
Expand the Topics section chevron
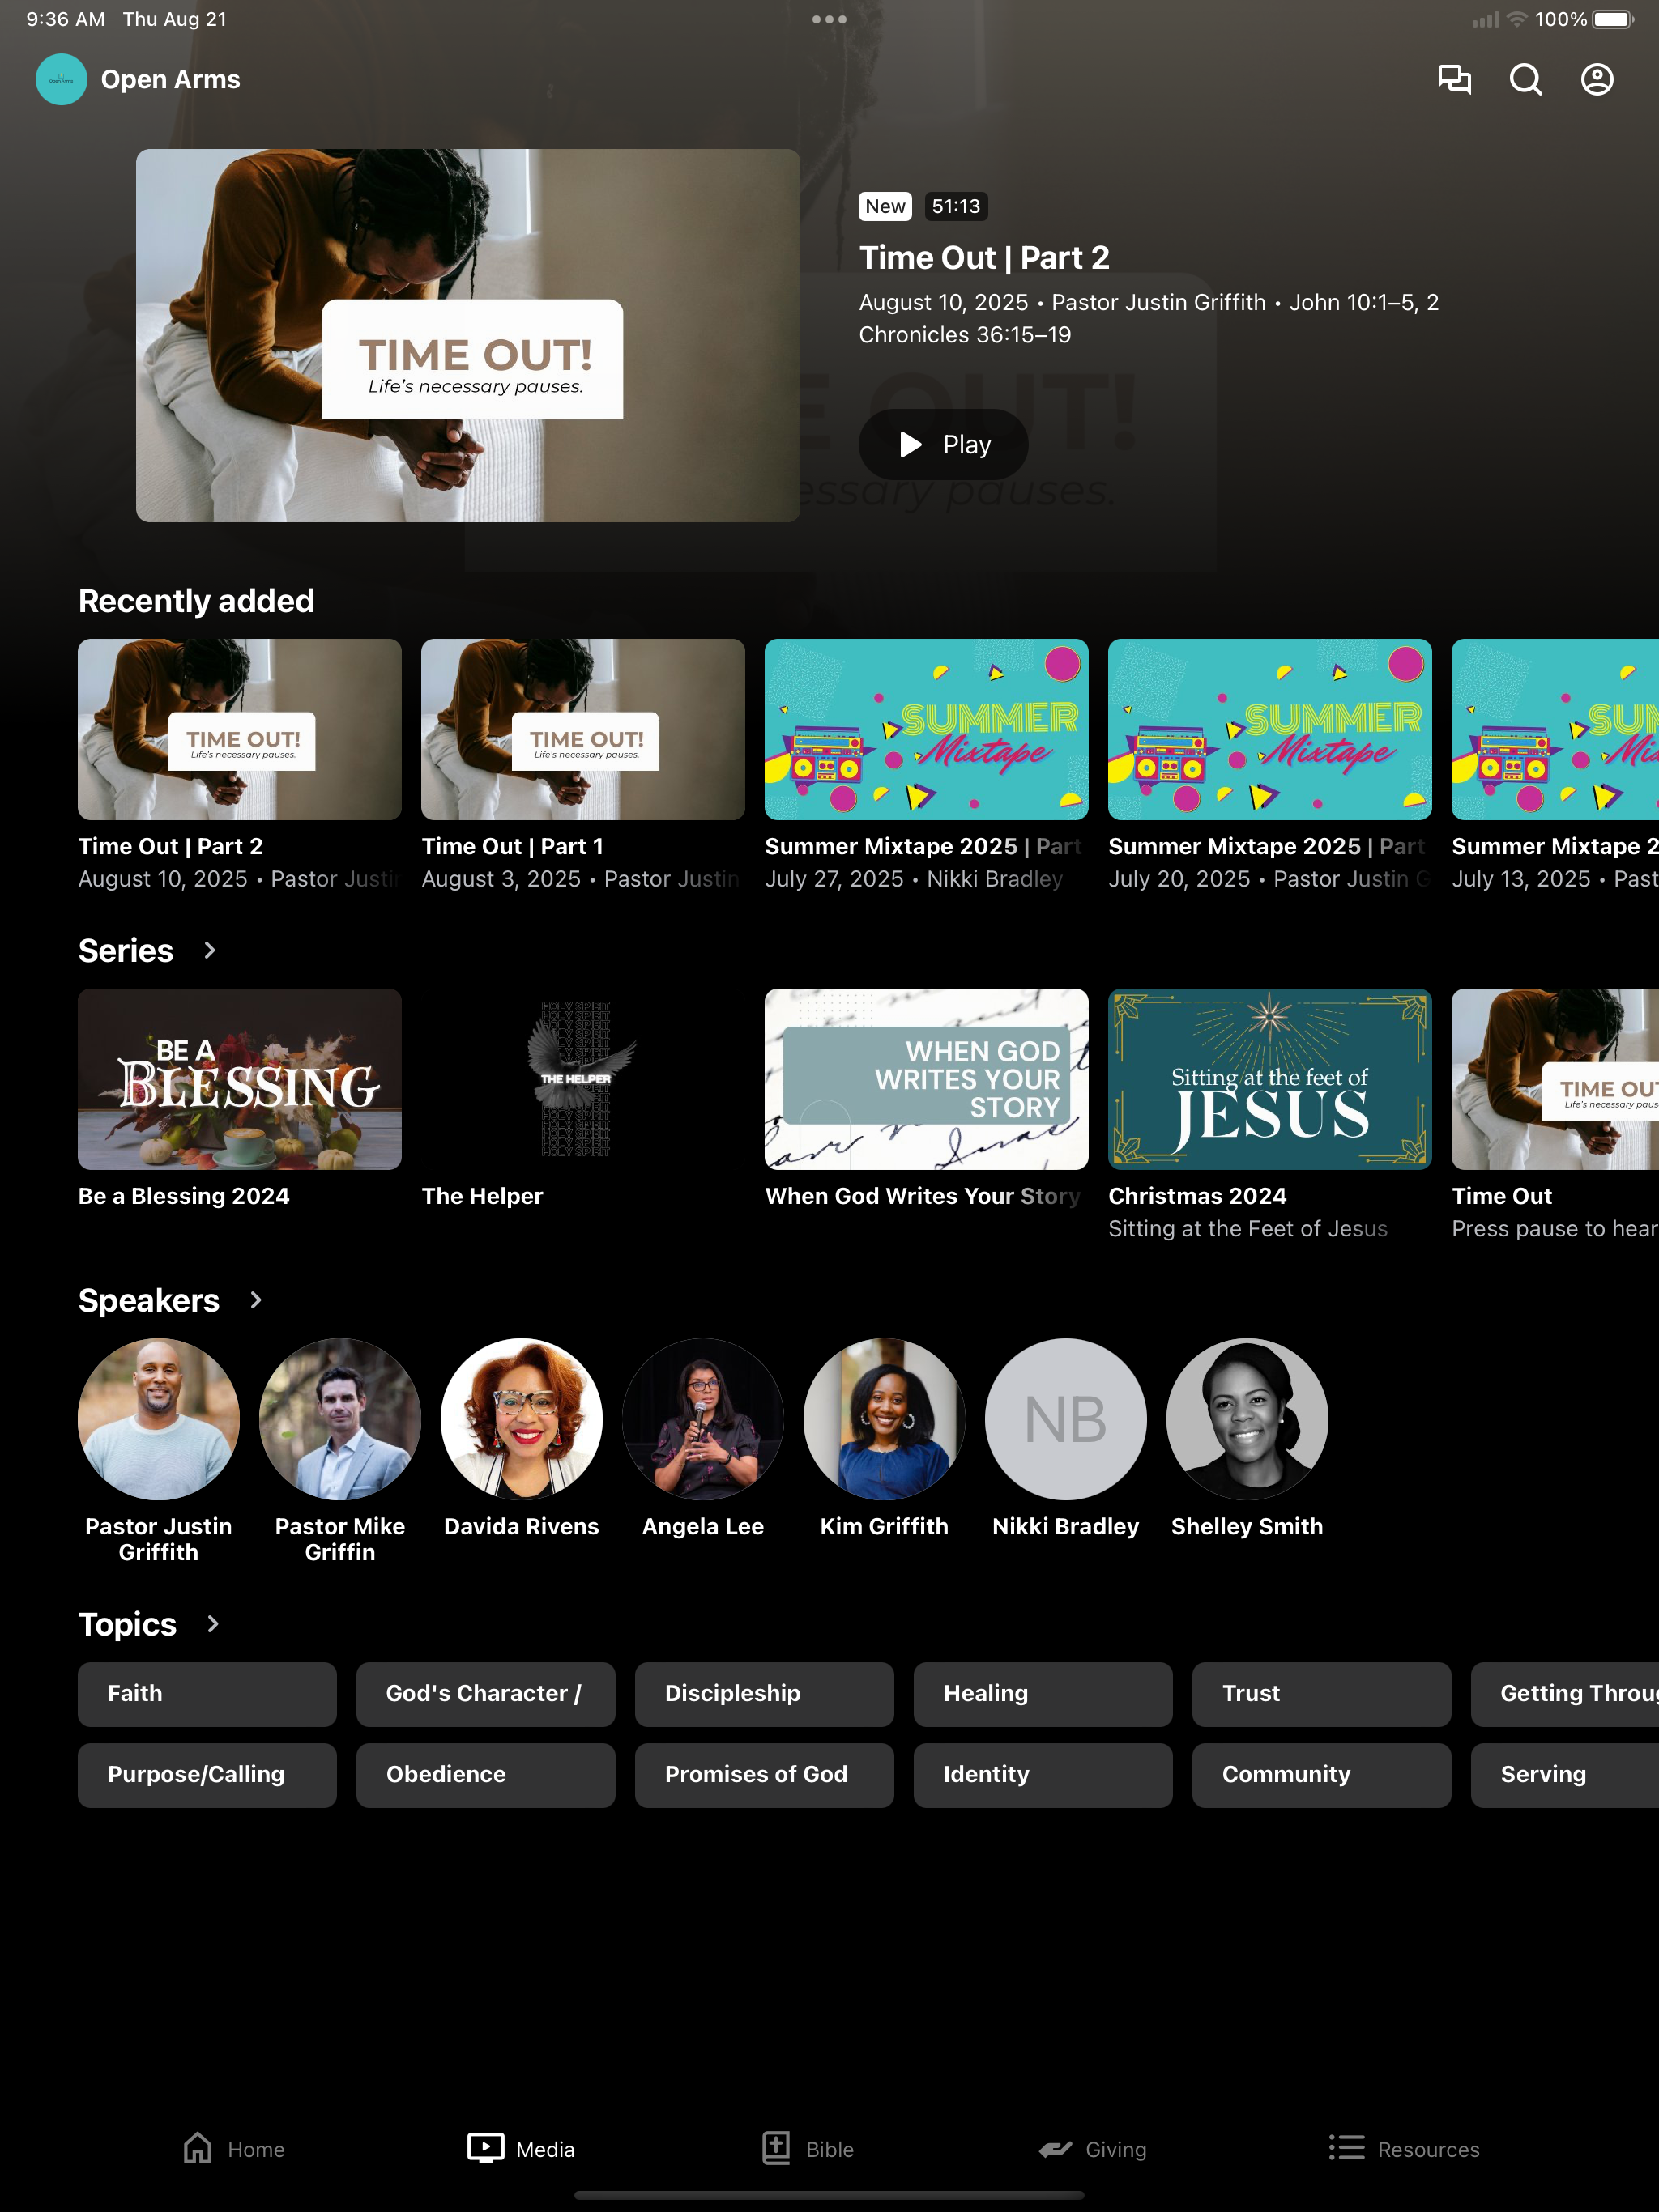[x=212, y=1624]
